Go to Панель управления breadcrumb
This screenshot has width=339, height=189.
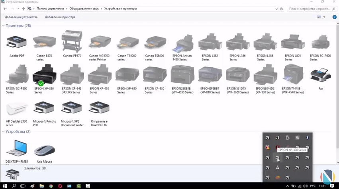tap(50, 9)
